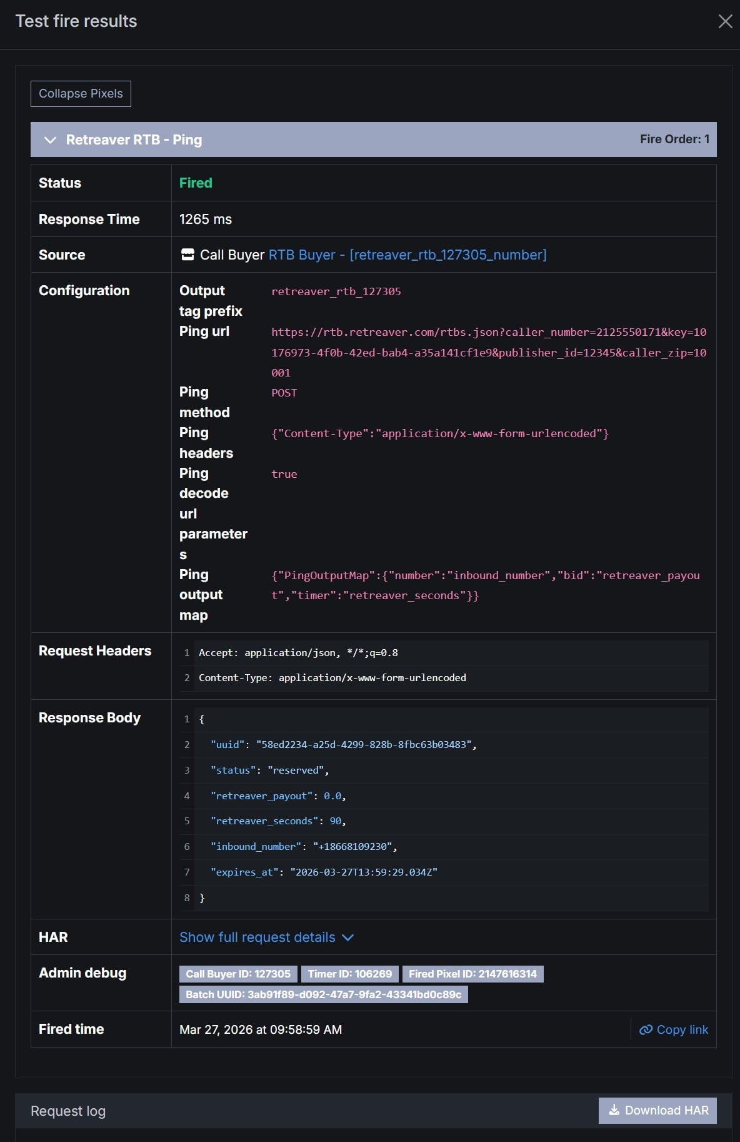740x1142 pixels.
Task: Click the Fired Pixel ID: 2147616314 badge
Action: click(472, 974)
